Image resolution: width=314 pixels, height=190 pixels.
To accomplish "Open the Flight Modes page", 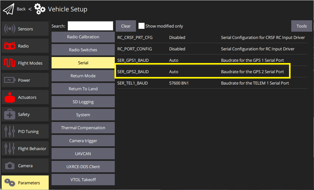I will click(x=25, y=63).
